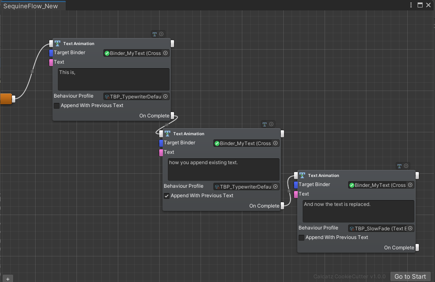
Task: Click the Binder_MyText picker circle on the third node
Action: 410,185
